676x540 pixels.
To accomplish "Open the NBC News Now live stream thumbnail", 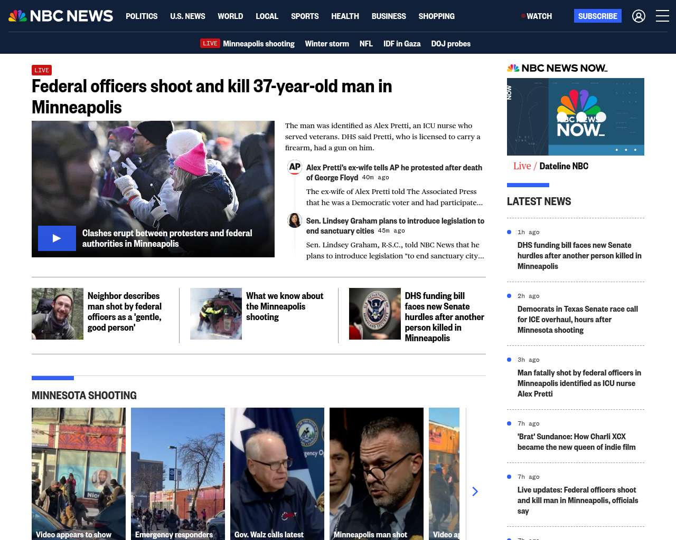I will (575, 117).
